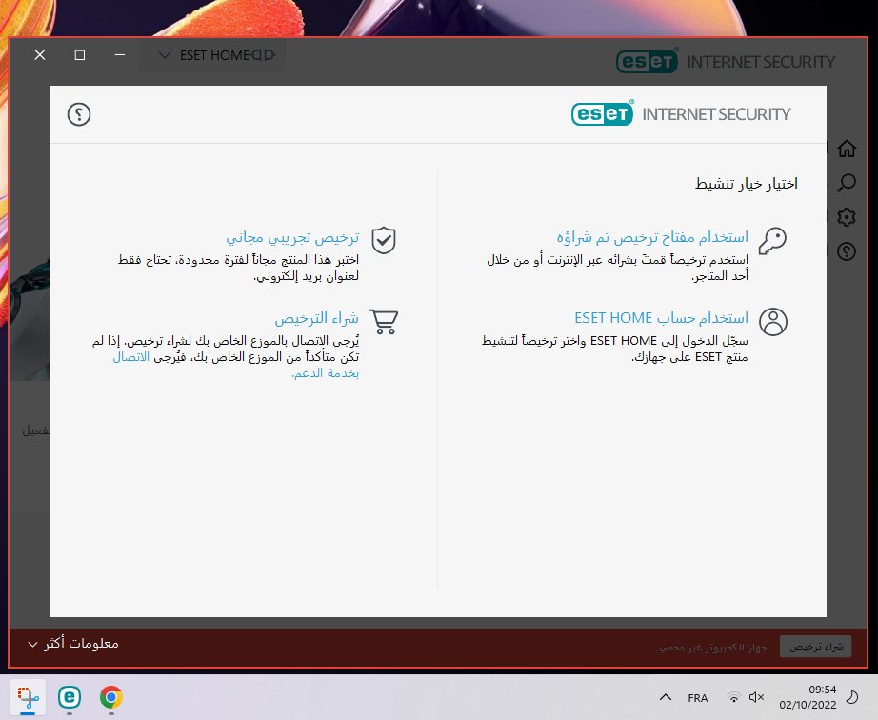Open the ESET HOME dropdown in title bar
This screenshot has width=878, height=720.
pos(212,55)
